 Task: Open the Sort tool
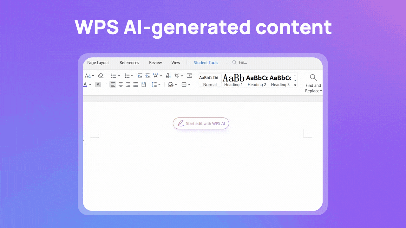pyautogui.click(x=169, y=76)
